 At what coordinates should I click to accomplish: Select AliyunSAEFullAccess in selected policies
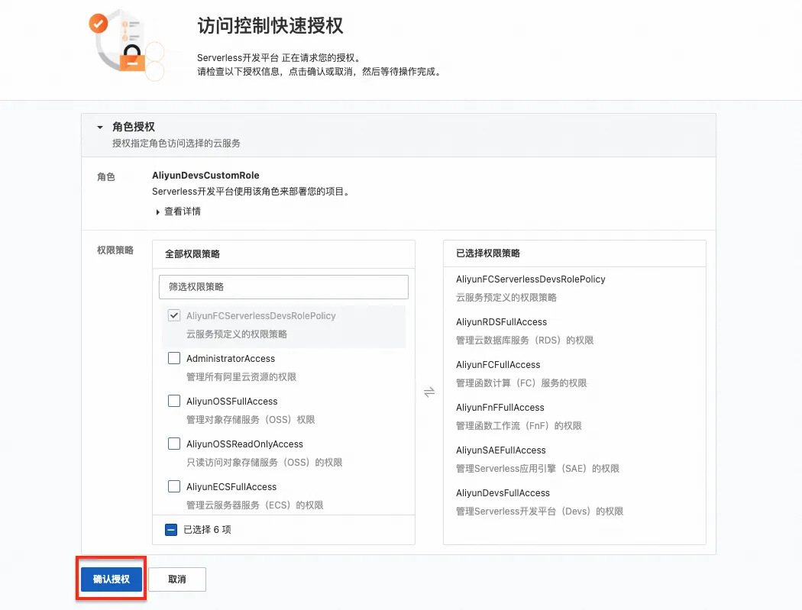pyautogui.click(x=501, y=450)
